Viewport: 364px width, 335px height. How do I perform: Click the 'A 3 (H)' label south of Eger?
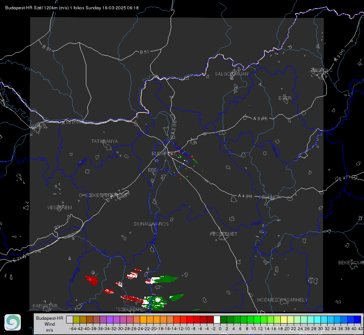260,119
